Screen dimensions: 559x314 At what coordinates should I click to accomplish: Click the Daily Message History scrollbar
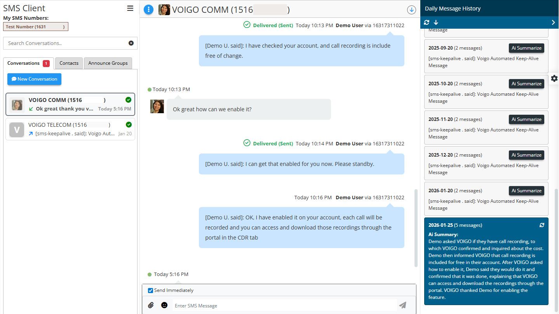(x=557, y=250)
